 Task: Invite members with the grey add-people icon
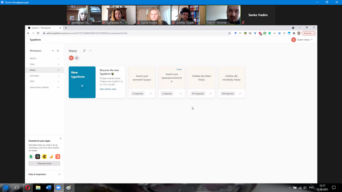coord(77,58)
